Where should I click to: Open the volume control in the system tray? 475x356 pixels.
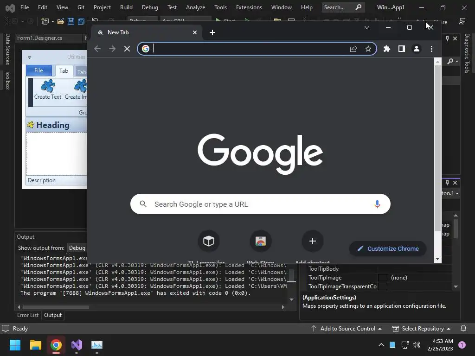[x=417, y=345]
